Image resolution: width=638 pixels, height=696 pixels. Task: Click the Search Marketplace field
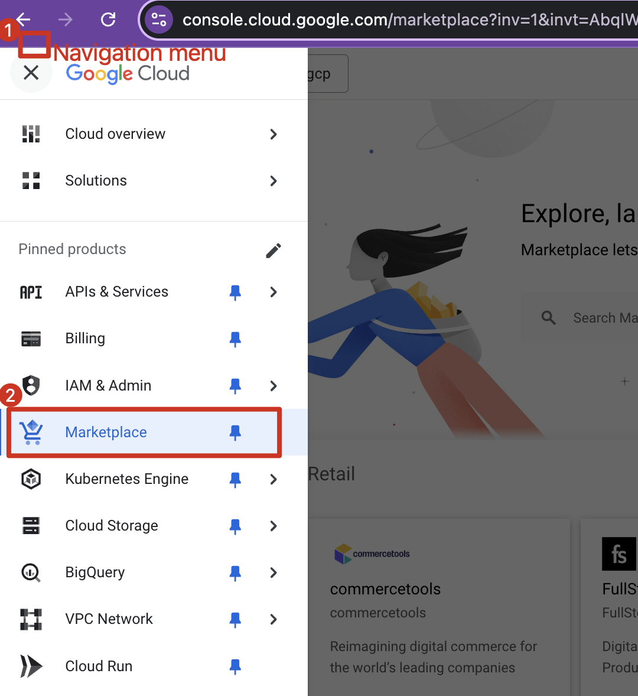coord(603,318)
